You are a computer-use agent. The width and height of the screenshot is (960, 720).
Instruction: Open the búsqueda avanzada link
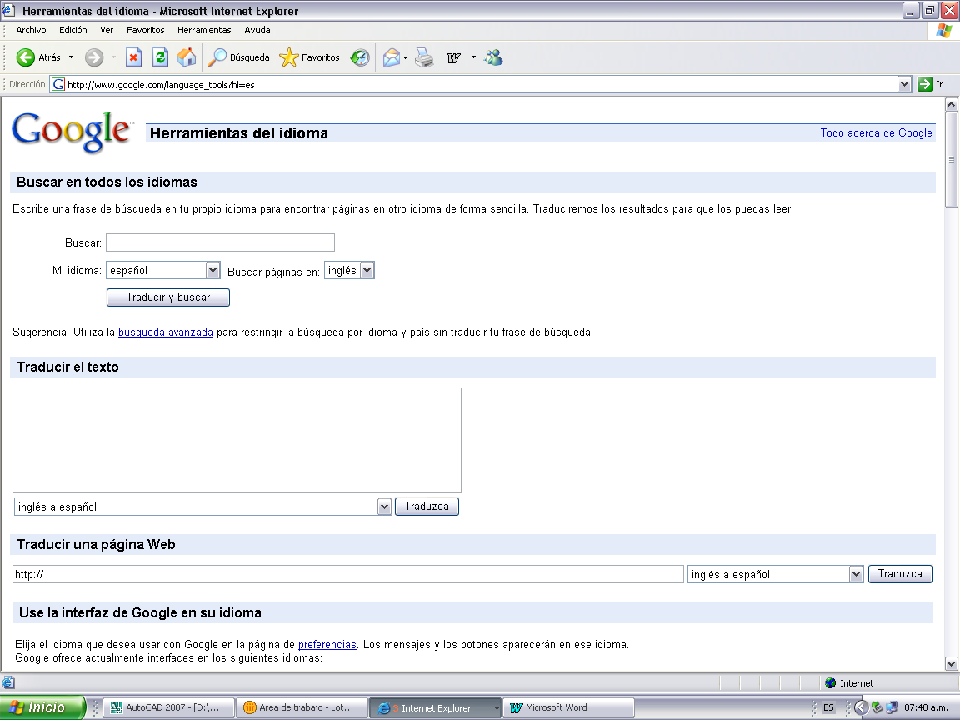pos(165,332)
